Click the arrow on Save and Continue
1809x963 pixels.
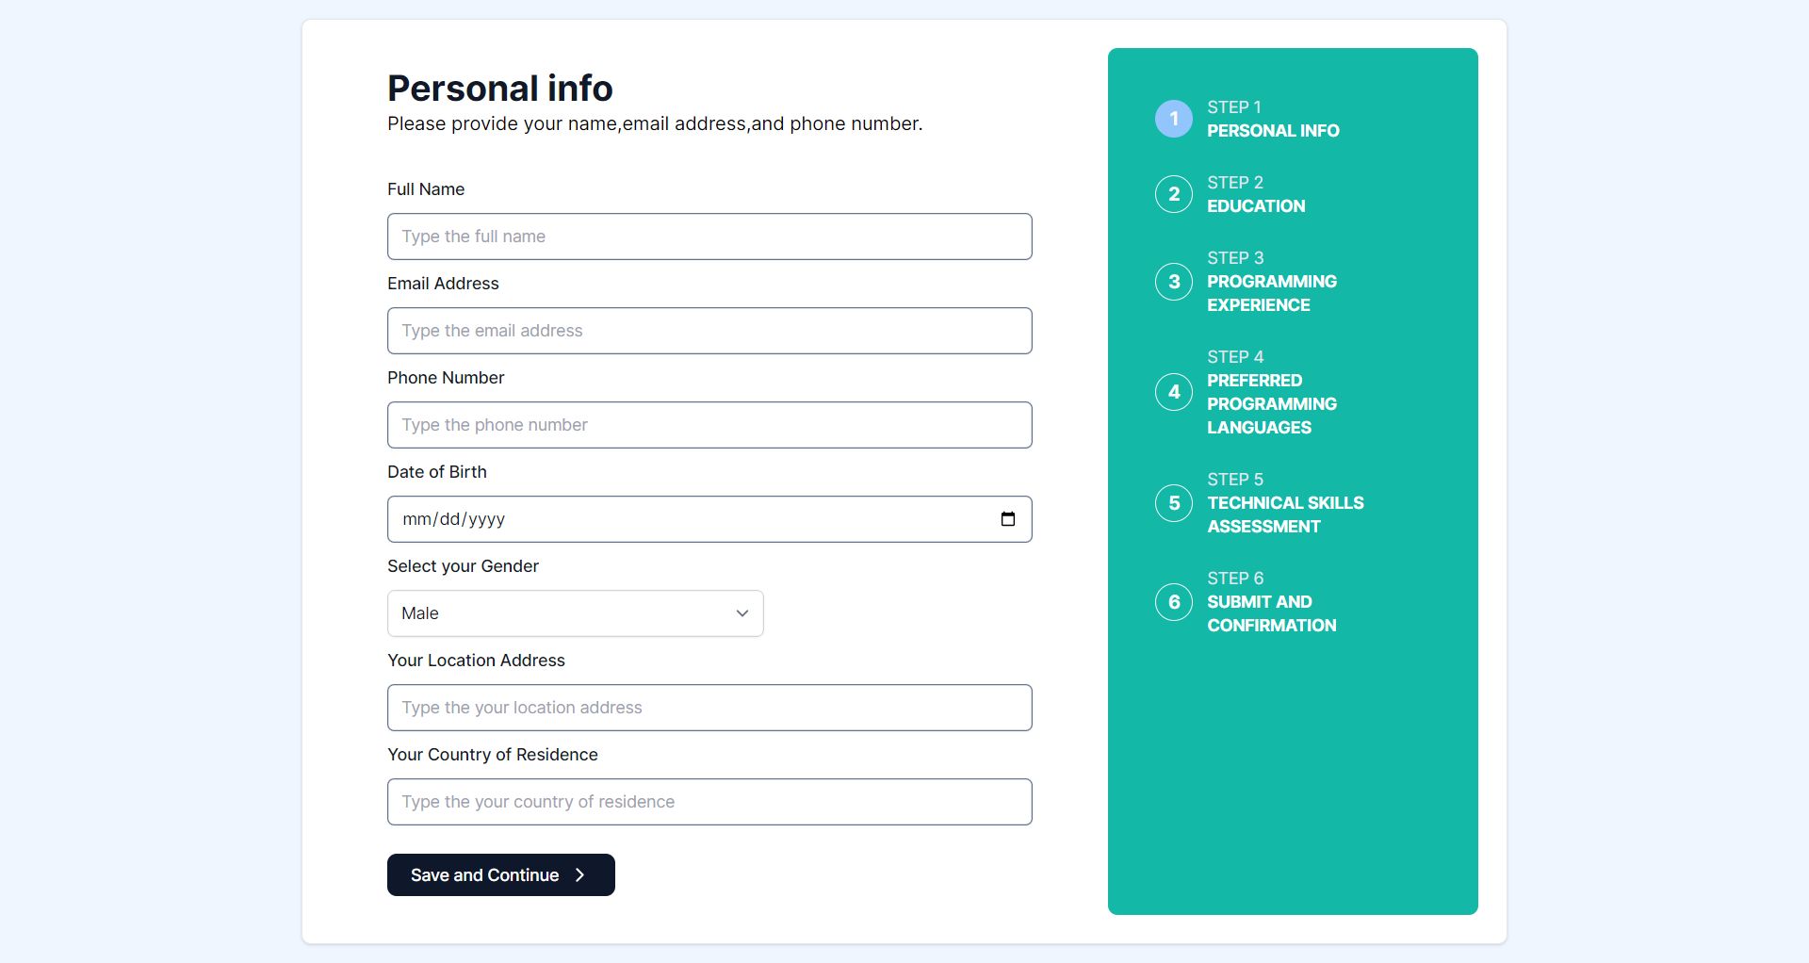tap(580, 875)
